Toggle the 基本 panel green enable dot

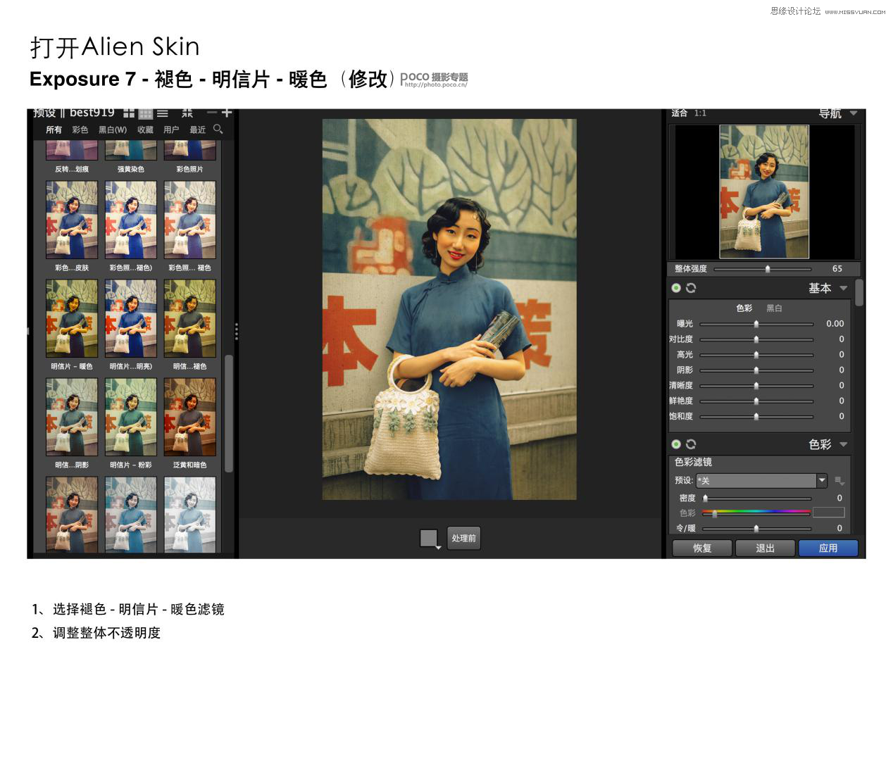point(676,288)
